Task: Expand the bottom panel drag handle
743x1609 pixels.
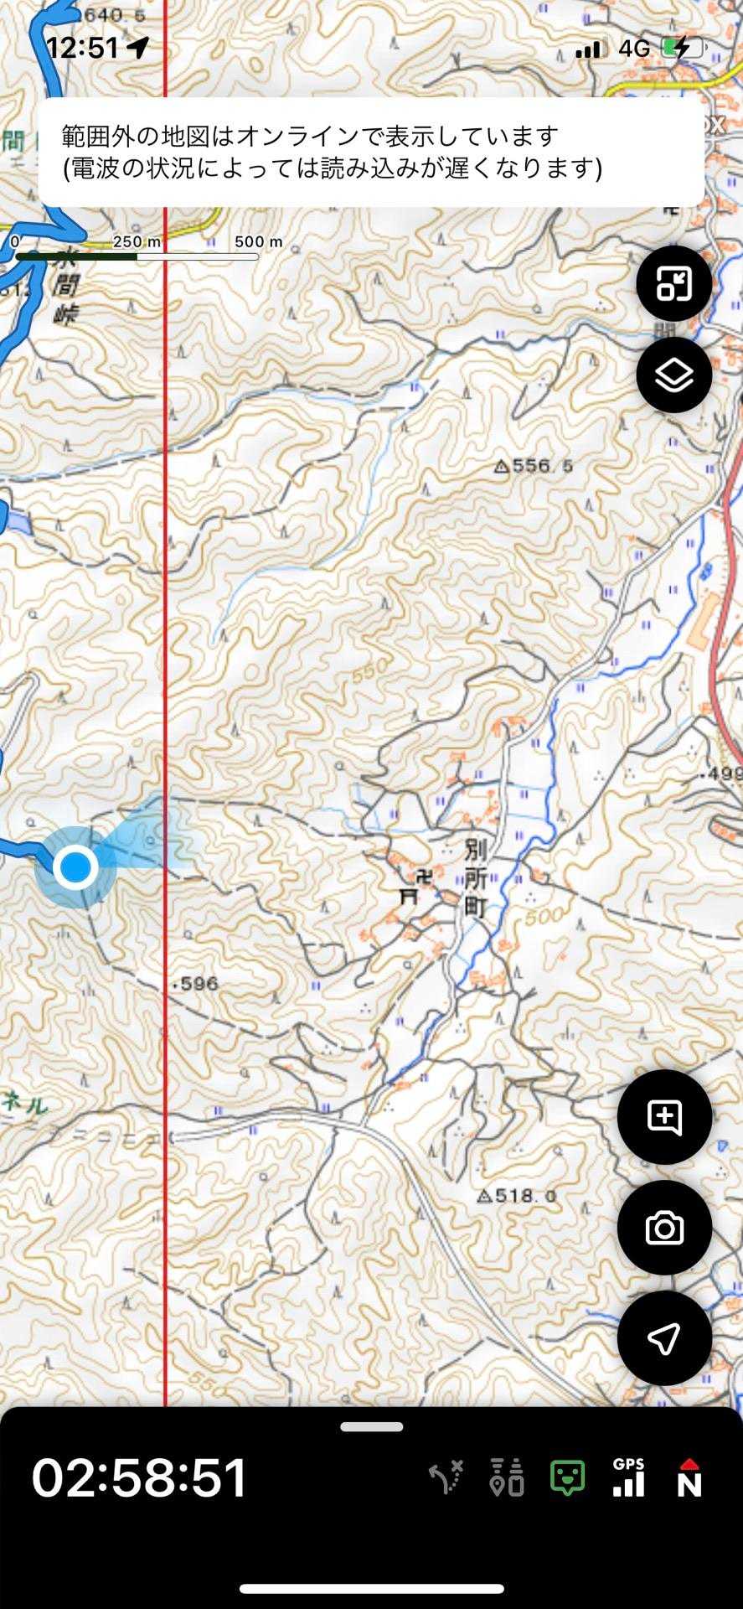Action: pyautogui.click(x=372, y=1426)
